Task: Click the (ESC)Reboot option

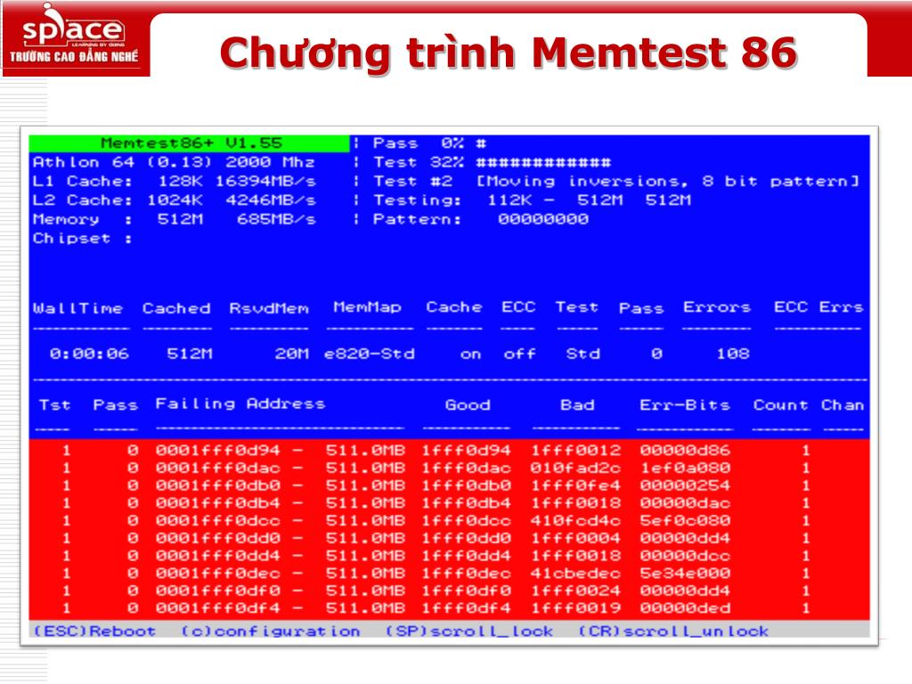Action: pyautogui.click(x=94, y=631)
